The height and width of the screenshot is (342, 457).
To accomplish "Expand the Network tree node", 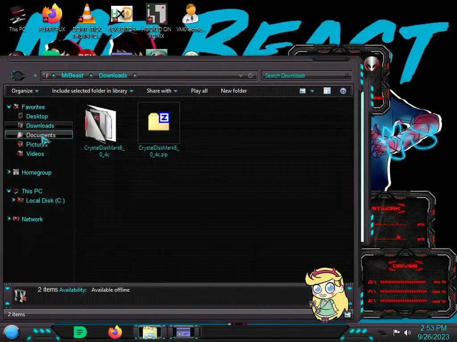I will [9, 219].
